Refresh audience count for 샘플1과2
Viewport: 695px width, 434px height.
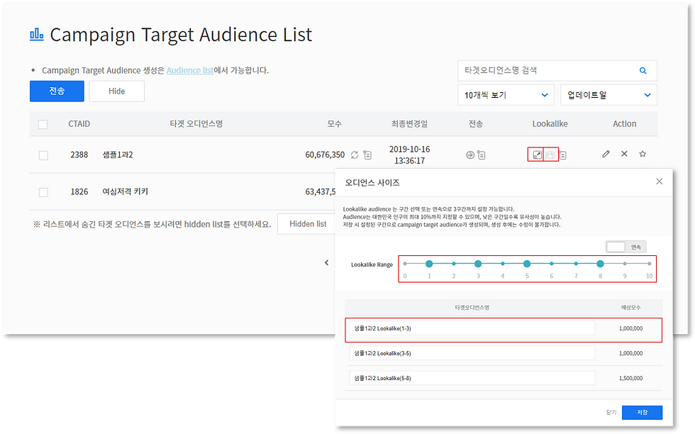[x=355, y=155]
